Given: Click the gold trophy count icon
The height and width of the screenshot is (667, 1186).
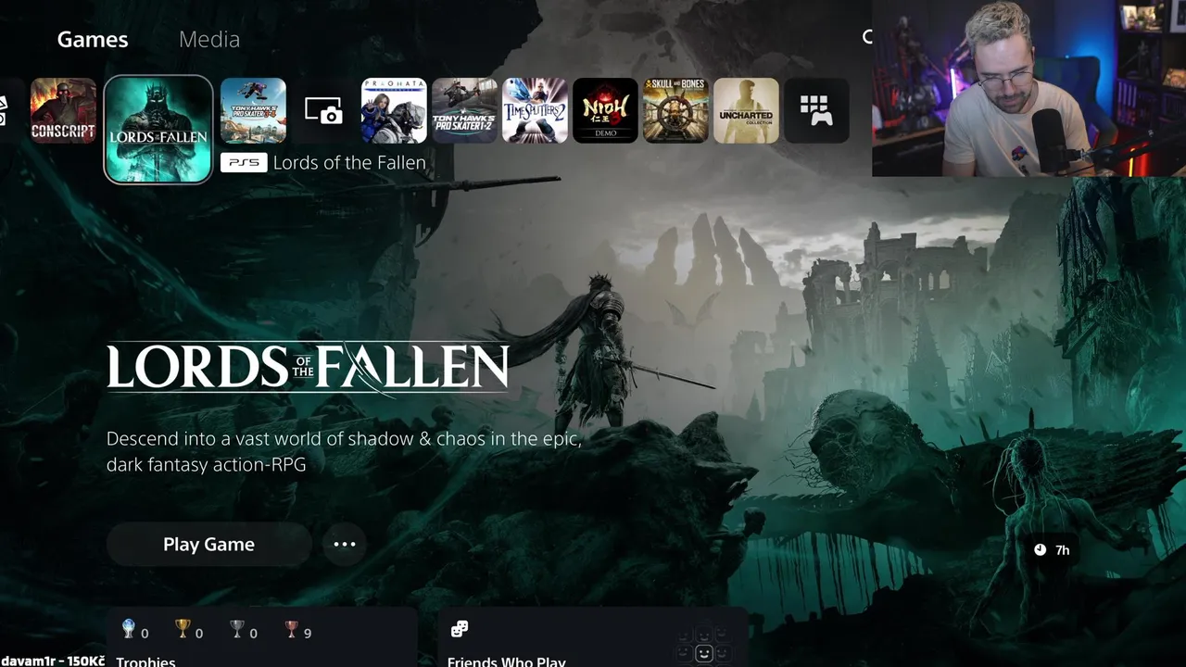Looking at the screenshot, I should [x=183, y=630].
